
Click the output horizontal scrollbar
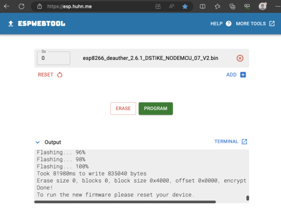pos(125,202)
